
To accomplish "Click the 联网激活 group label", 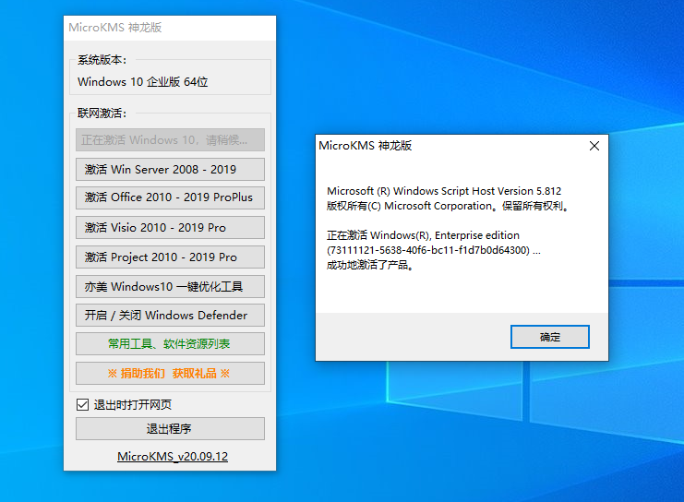I will point(102,114).
